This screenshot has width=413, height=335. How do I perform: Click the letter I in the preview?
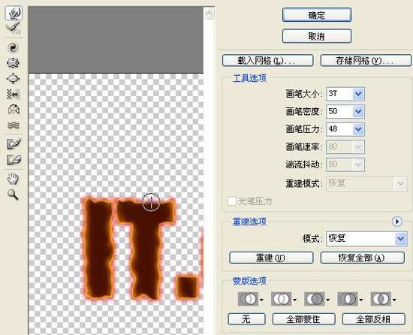coord(98,248)
